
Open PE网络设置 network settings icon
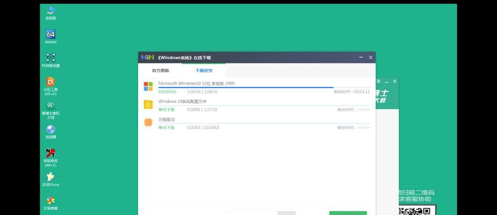coord(50,60)
